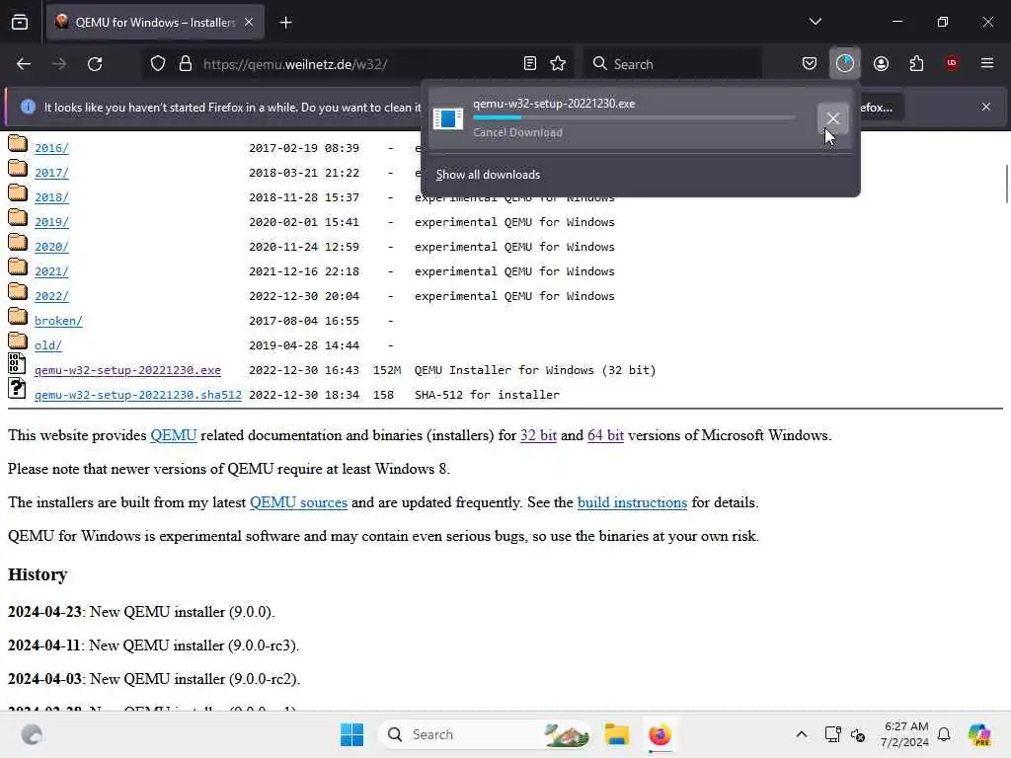
Task: Reload the current page
Action: click(95, 64)
